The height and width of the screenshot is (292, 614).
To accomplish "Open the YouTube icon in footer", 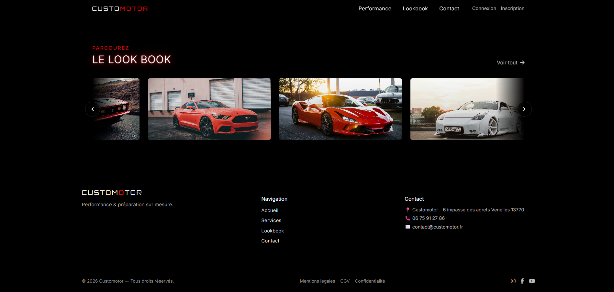I will coord(532,281).
